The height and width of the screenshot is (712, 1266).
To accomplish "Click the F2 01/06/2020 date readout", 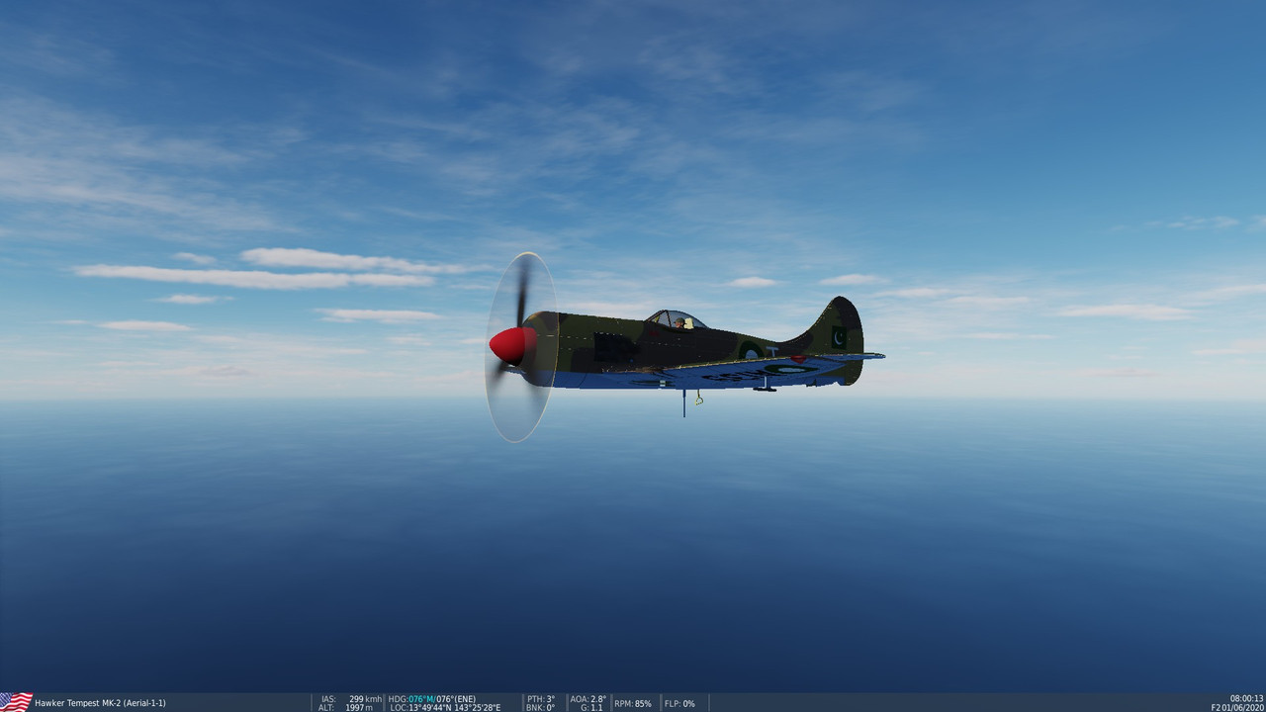I will 1237,708.
